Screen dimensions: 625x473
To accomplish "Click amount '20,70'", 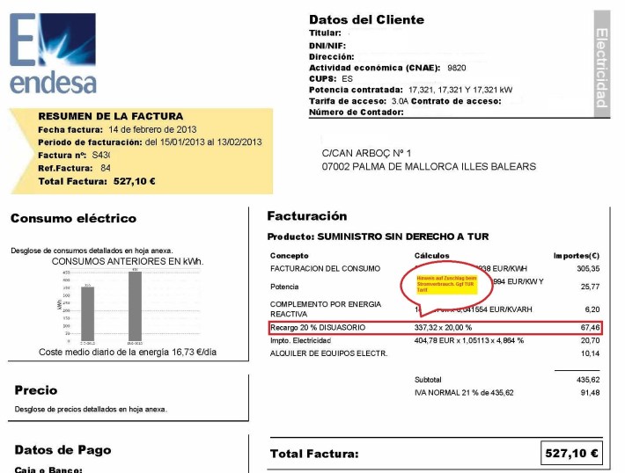I will click(x=591, y=340).
